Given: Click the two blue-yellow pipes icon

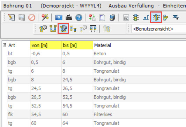Looking at the screenshot, I should point(73,29).
